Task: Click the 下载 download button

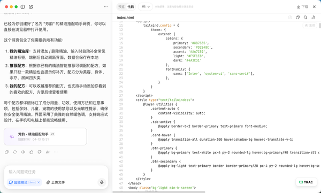Action: point(302,7)
